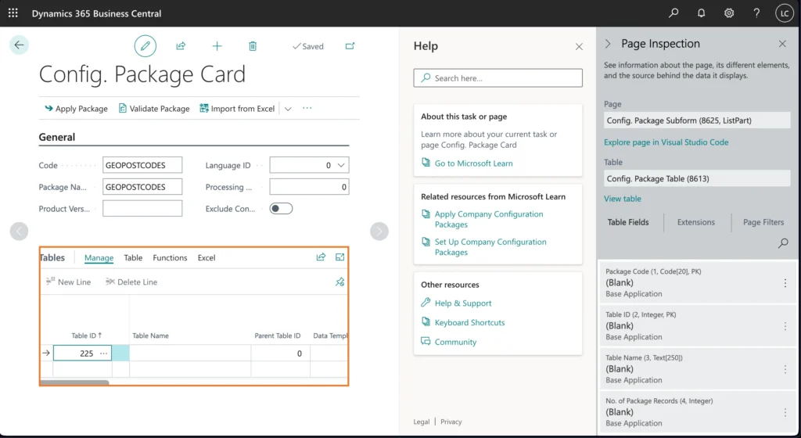Share the Tables subform list

click(x=321, y=257)
